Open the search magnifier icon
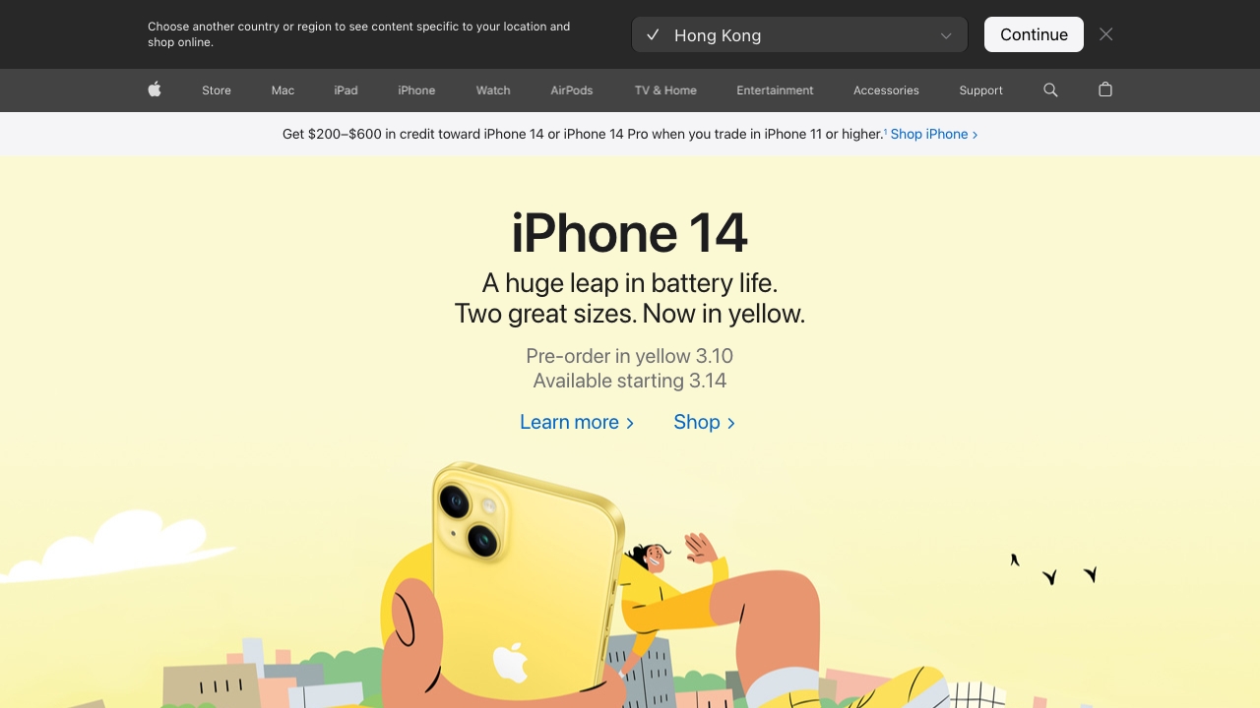This screenshot has width=1260, height=708. click(1050, 89)
